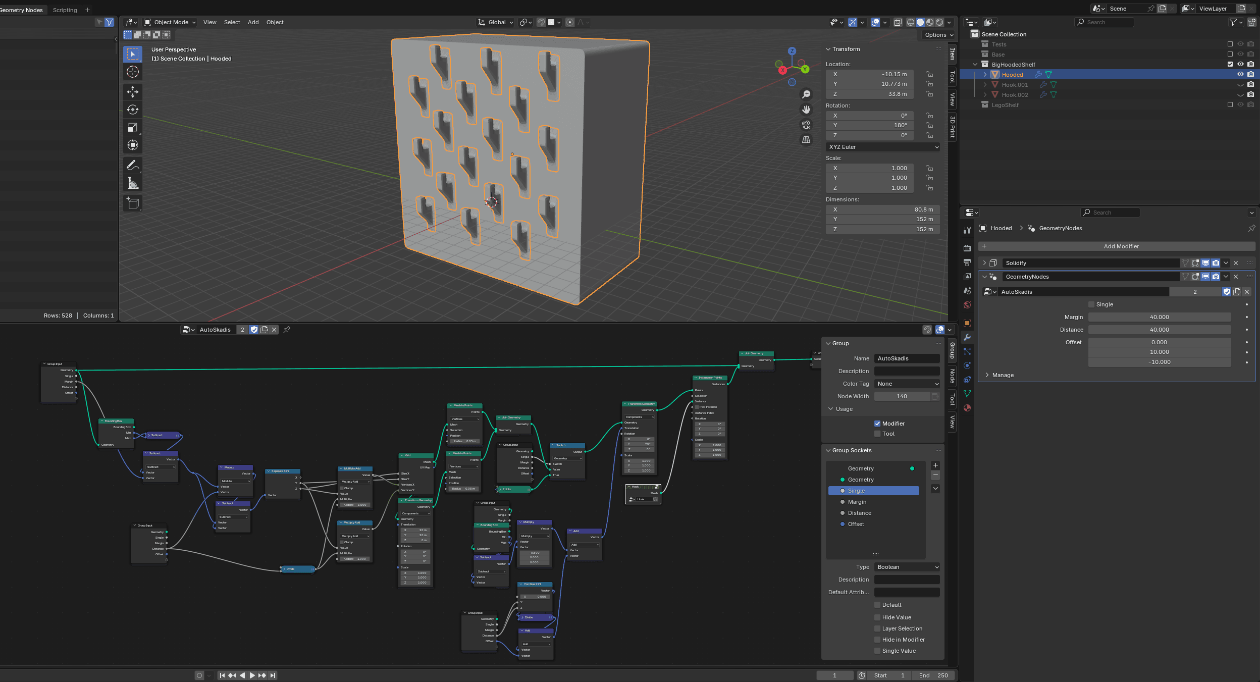This screenshot has height=682, width=1260.
Task: Select the Move tool
Action: click(133, 92)
